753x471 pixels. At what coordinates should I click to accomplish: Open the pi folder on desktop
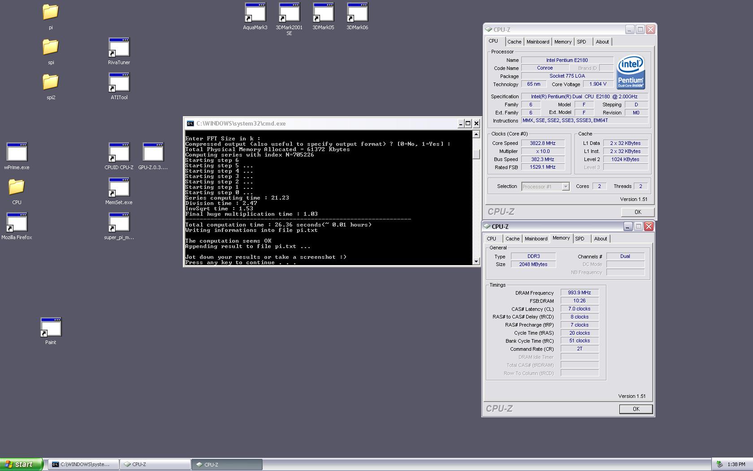(51, 13)
